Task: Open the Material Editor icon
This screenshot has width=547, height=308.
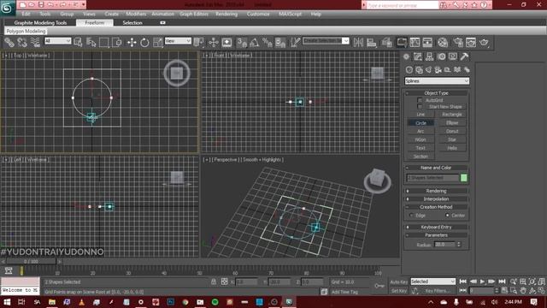Action: tap(443, 43)
